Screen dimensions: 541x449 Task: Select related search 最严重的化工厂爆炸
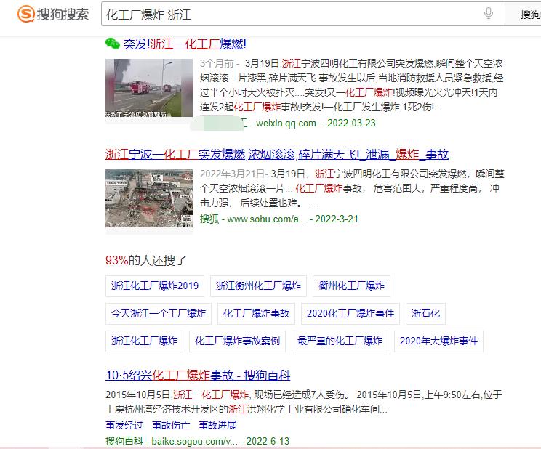coord(340,341)
